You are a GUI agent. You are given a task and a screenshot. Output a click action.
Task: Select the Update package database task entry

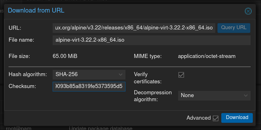(100, 128)
